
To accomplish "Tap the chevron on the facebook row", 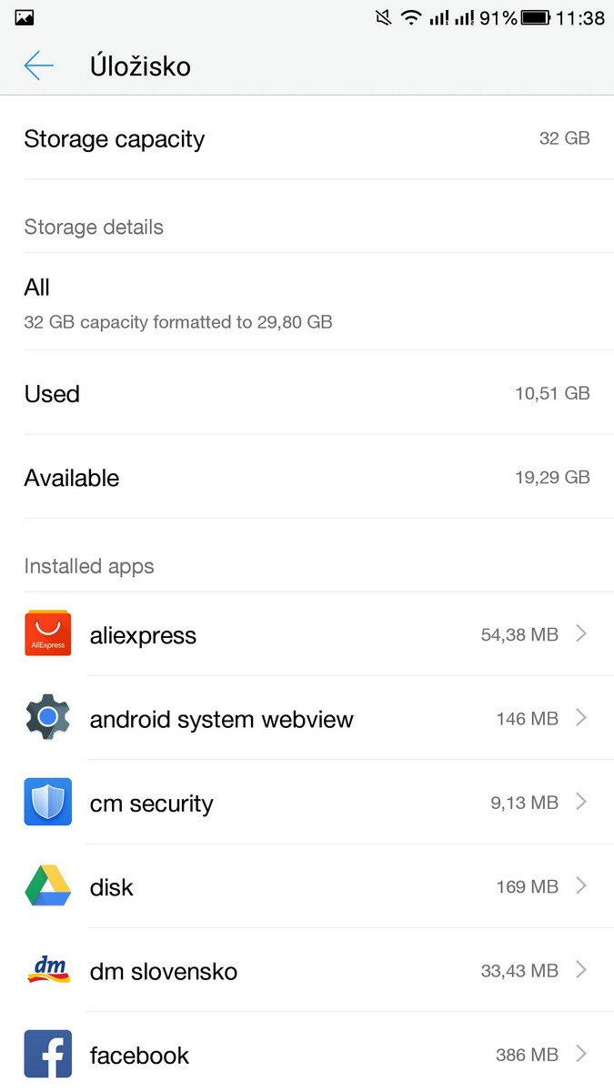I will [x=581, y=1054].
